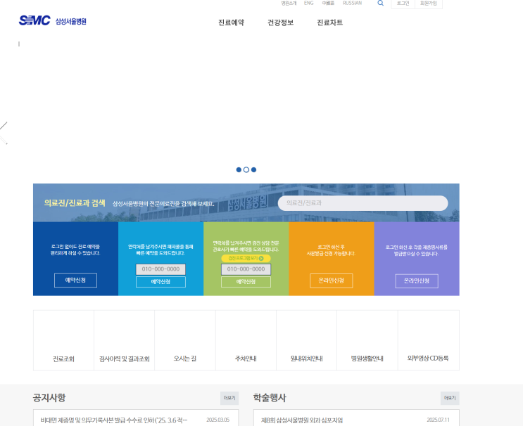Select the first carousel indicator dot
Screen dimensions: 523x426
point(239,170)
